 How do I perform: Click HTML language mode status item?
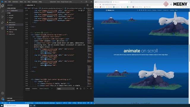pos(75,103)
